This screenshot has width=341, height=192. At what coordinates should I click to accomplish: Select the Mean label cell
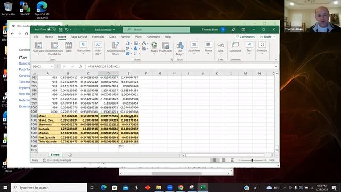point(48,116)
